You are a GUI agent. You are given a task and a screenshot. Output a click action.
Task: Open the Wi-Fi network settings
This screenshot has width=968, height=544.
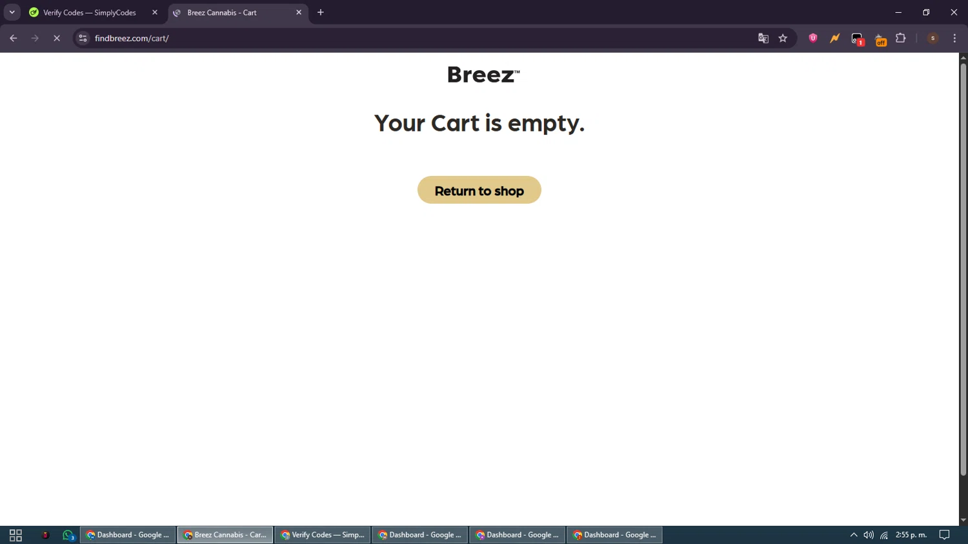coord(884,535)
